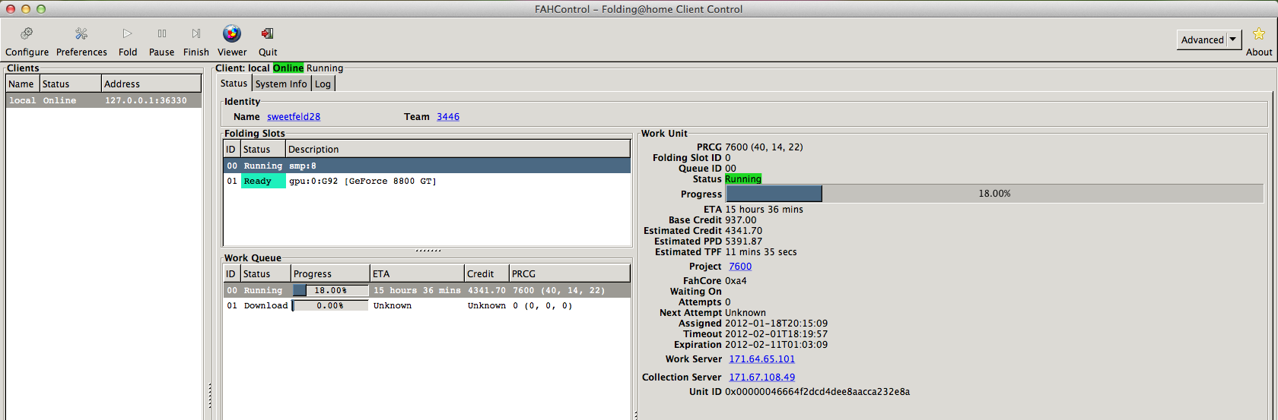Open the Preferences tools icon

pos(81,33)
